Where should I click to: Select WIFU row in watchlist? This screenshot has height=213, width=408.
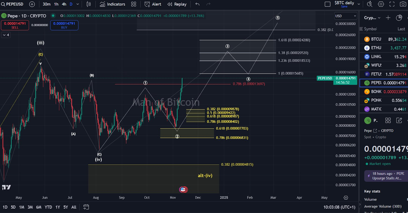pos(384,65)
